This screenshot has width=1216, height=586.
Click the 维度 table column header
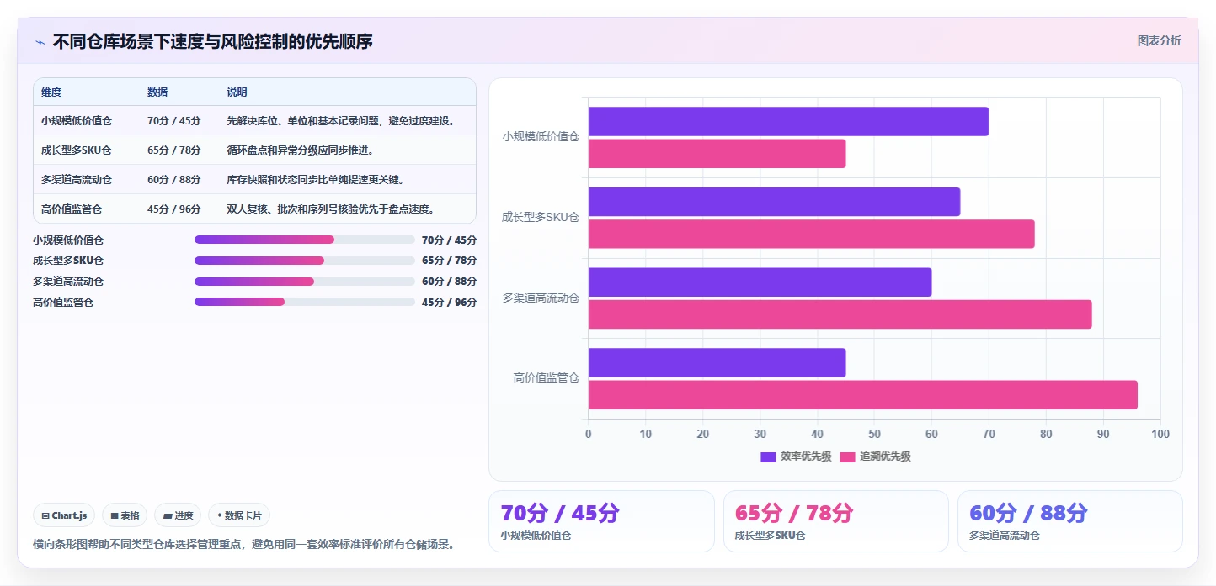point(51,92)
